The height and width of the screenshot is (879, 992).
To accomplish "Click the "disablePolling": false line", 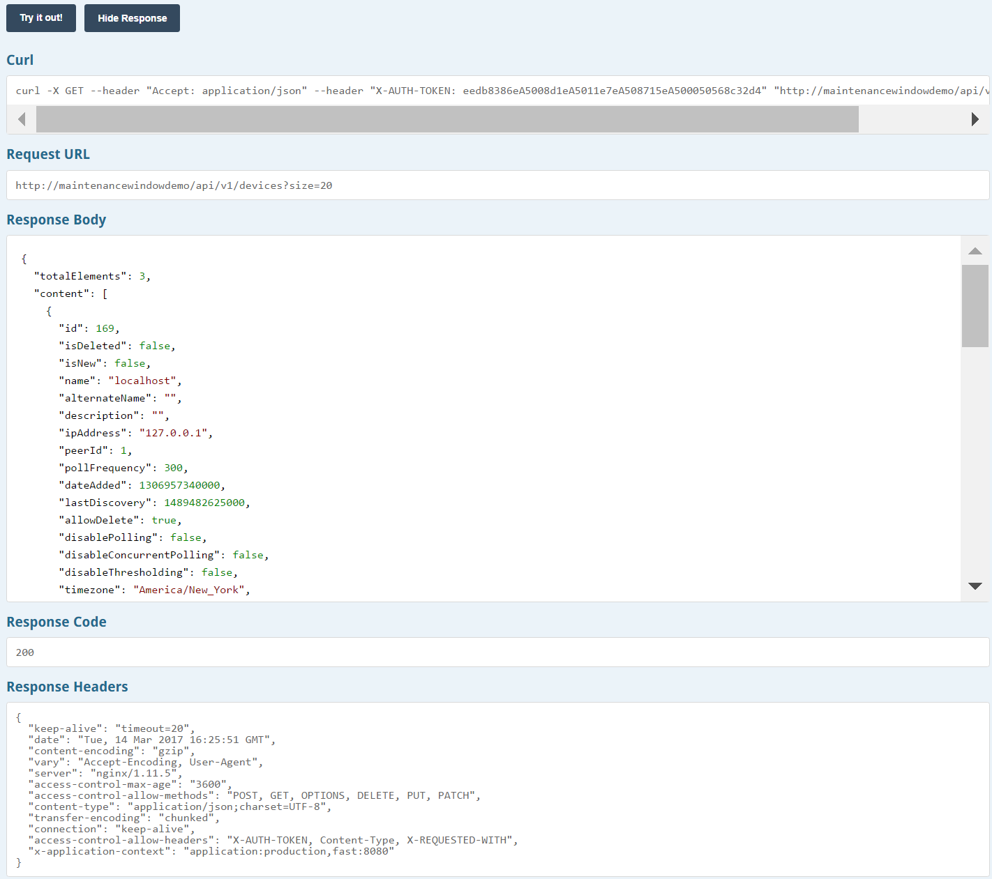I will (133, 537).
